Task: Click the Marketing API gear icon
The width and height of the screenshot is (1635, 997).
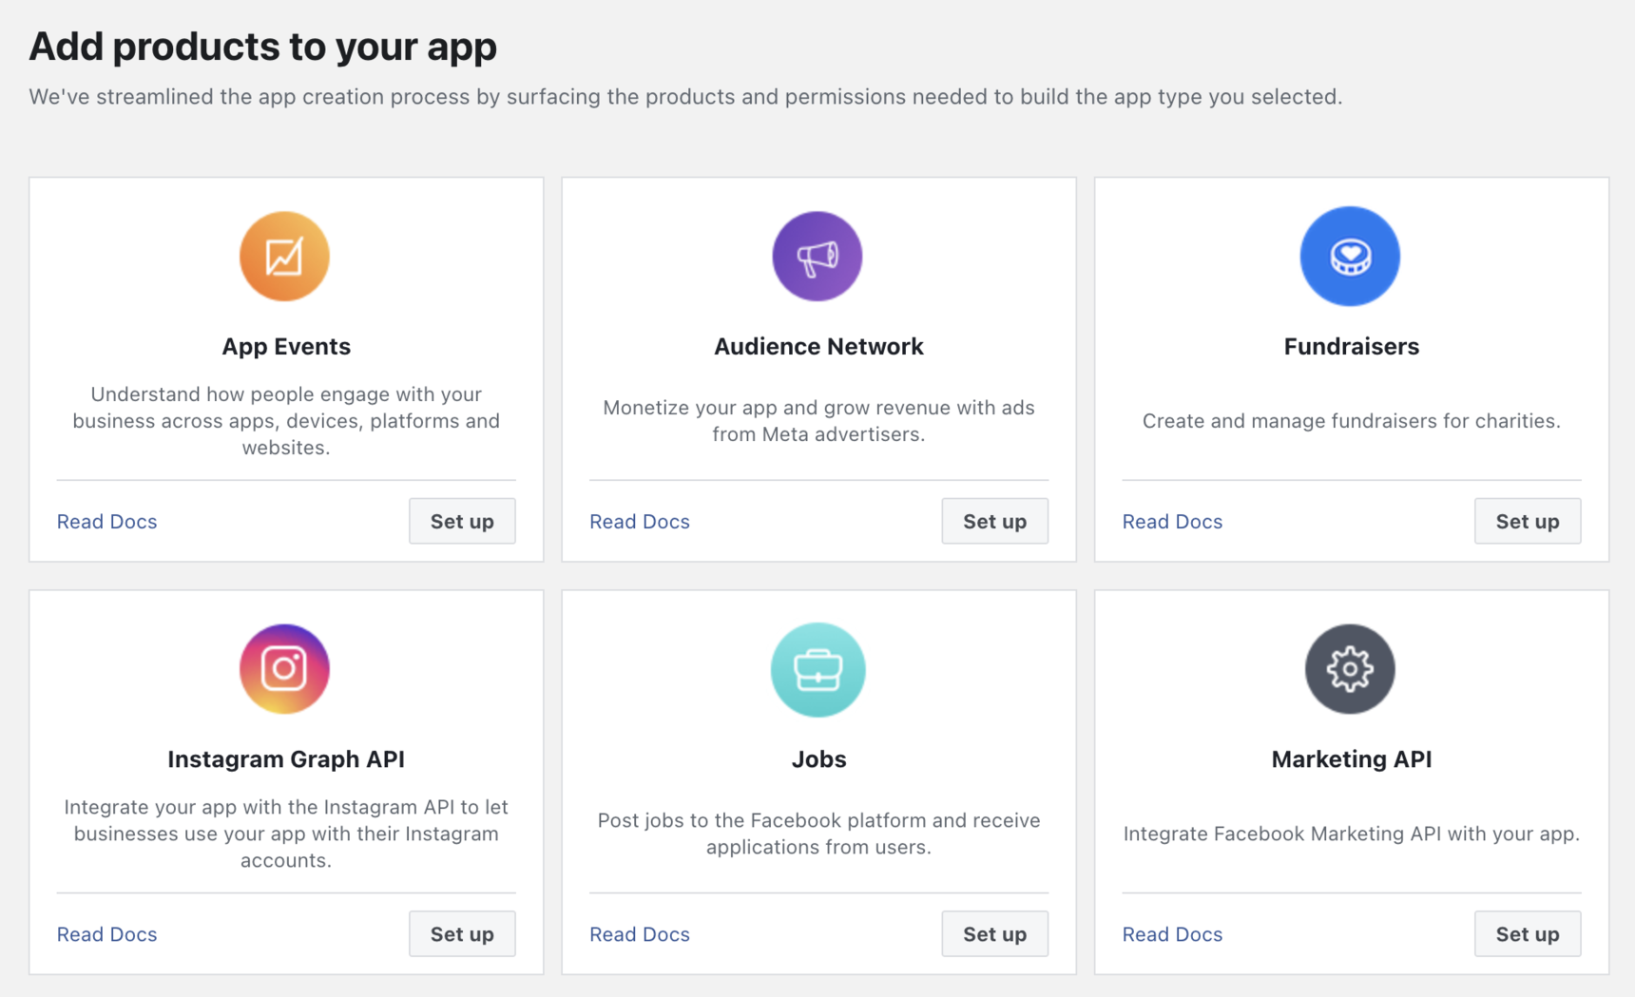Action: click(1350, 669)
